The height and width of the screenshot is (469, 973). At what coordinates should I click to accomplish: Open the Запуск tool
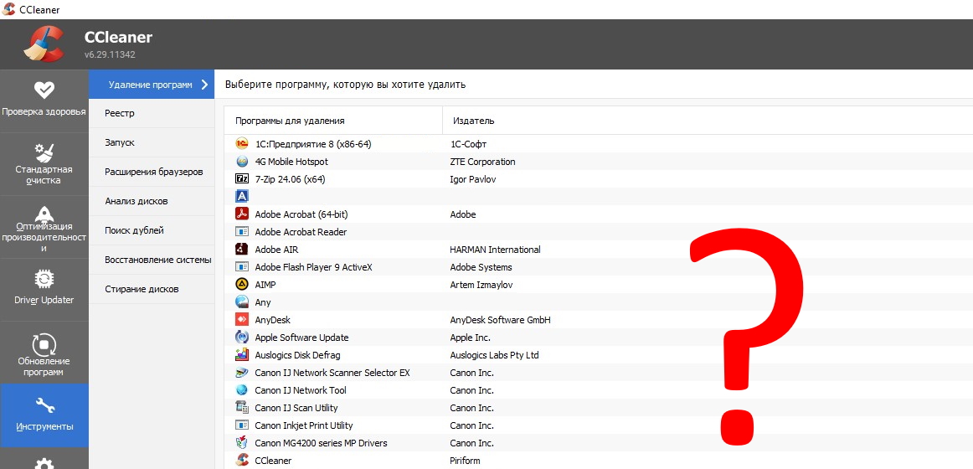[152, 142]
